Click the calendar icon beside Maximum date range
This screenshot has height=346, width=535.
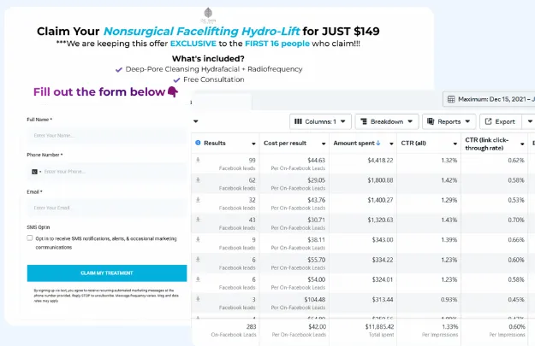tap(451, 99)
